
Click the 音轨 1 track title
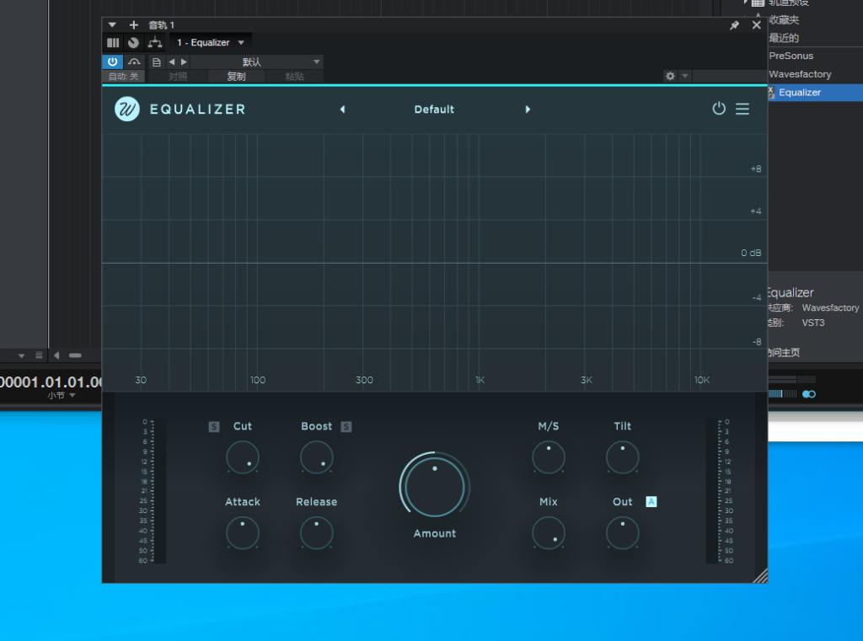161,25
